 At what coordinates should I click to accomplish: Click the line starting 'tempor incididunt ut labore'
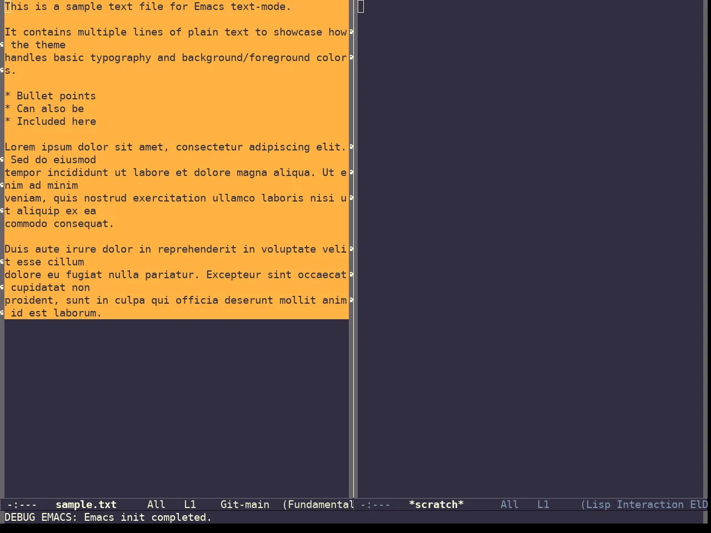176,173
